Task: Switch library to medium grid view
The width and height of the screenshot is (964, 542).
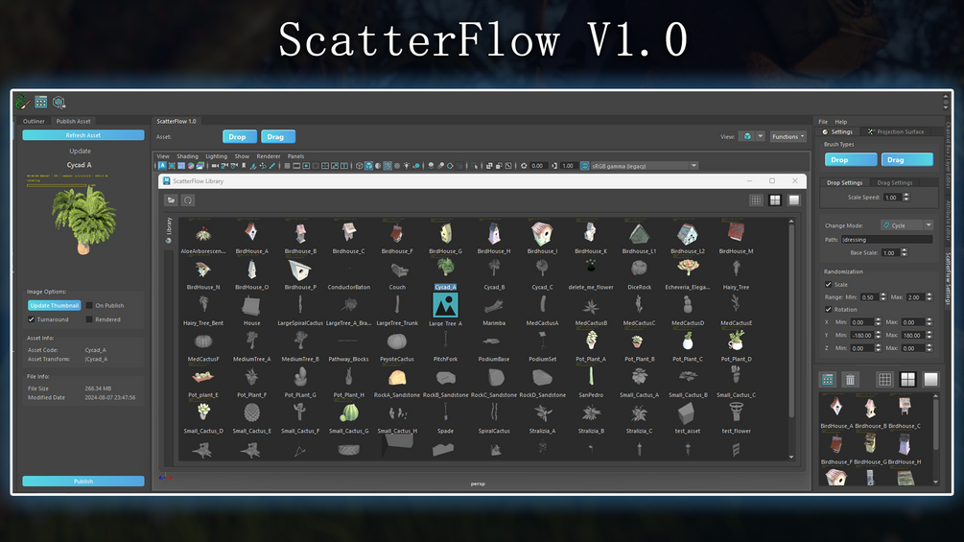Action: tap(775, 200)
